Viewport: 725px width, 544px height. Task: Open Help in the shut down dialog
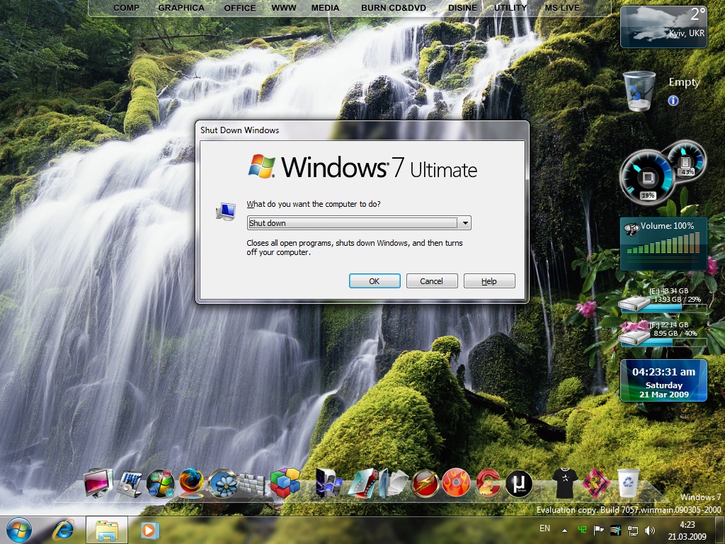[489, 280]
